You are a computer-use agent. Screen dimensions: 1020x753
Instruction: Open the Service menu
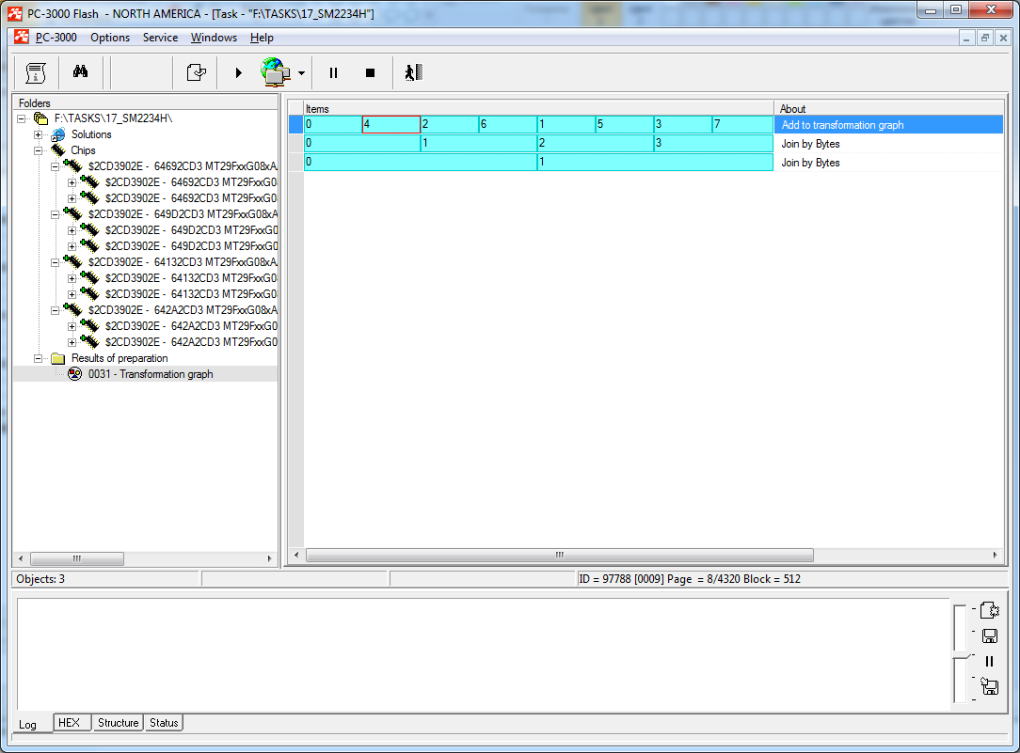[x=160, y=38]
